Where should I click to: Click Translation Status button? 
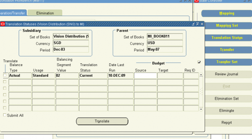(228, 38)
